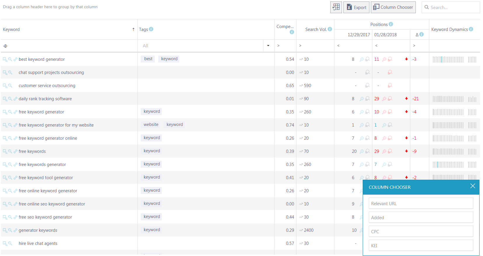The image size is (483, 256).
Task: Open Keyword filter operator icon
Action: [x=5, y=46]
